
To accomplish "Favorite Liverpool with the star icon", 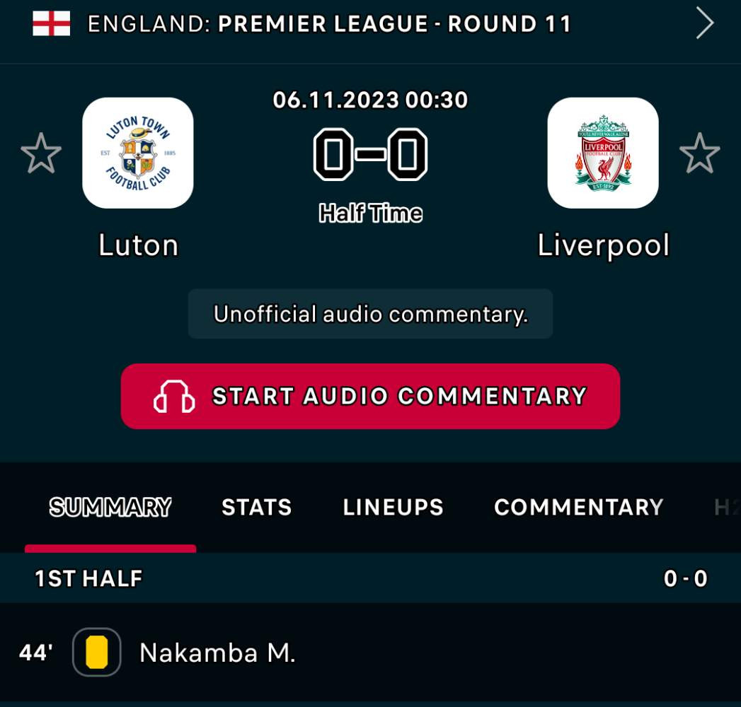I will (699, 153).
